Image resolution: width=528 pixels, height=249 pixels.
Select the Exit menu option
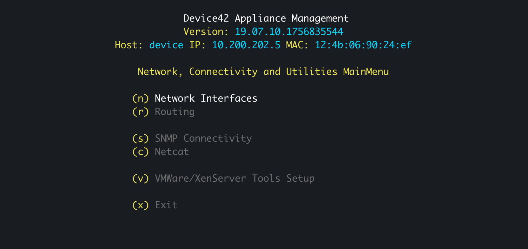(166, 205)
